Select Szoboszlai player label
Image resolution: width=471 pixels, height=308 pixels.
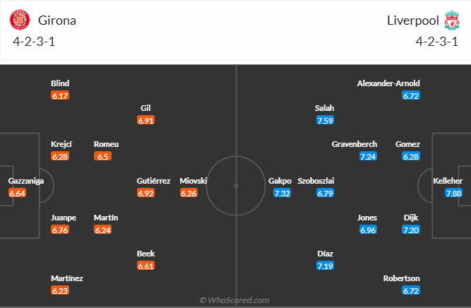coord(315,181)
